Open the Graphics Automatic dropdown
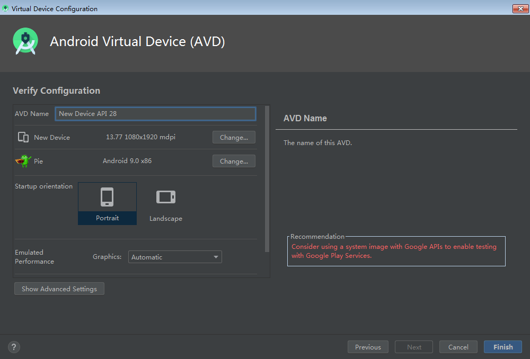The image size is (530, 359). tap(175, 257)
